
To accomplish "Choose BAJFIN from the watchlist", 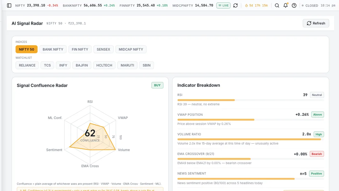I will click(82, 65).
